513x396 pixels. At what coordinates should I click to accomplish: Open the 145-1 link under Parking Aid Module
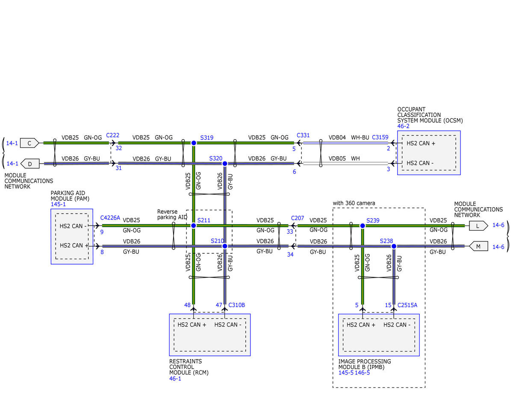pyautogui.click(x=58, y=205)
